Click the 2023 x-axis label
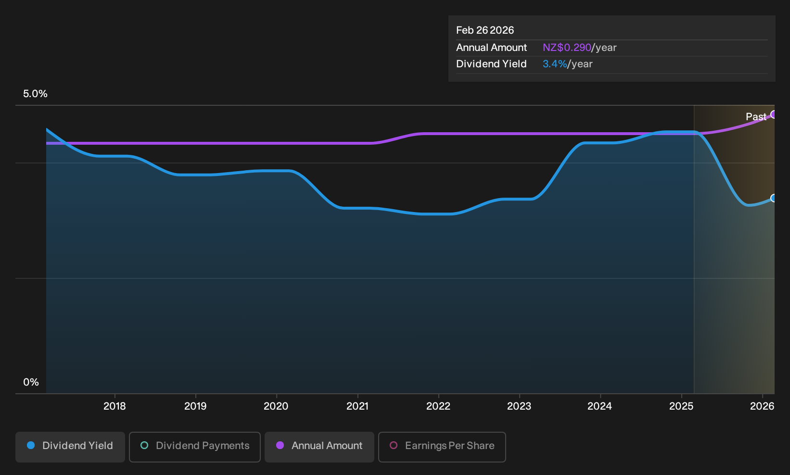The width and height of the screenshot is (790, 475). (x=519, y=406)
